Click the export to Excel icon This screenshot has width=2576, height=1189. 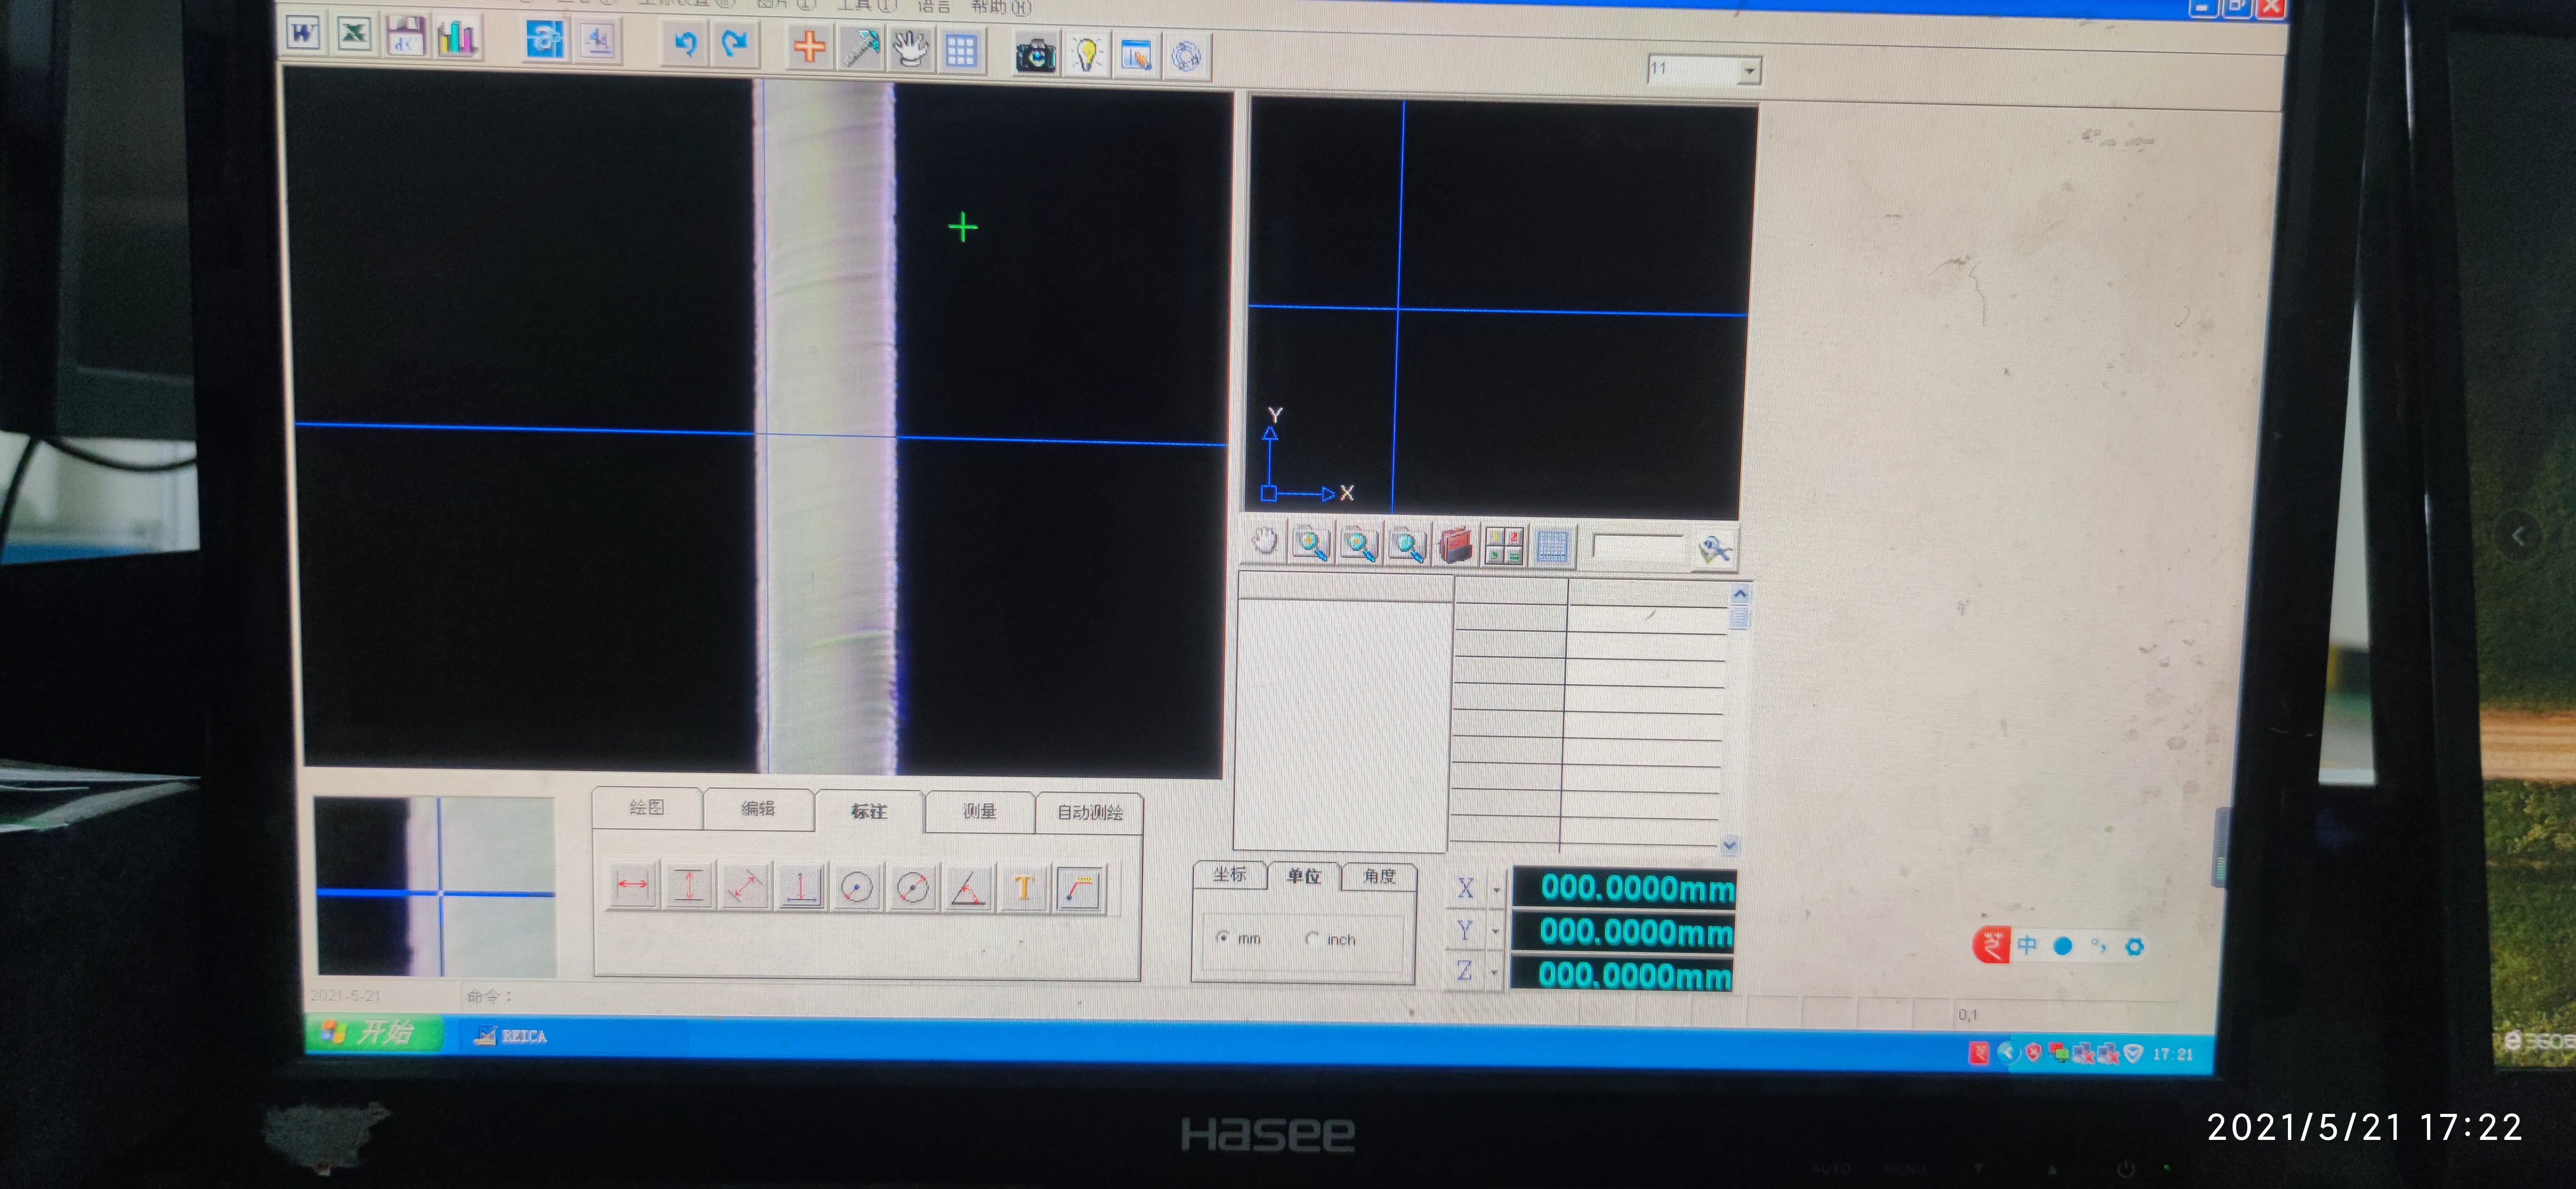353,35
